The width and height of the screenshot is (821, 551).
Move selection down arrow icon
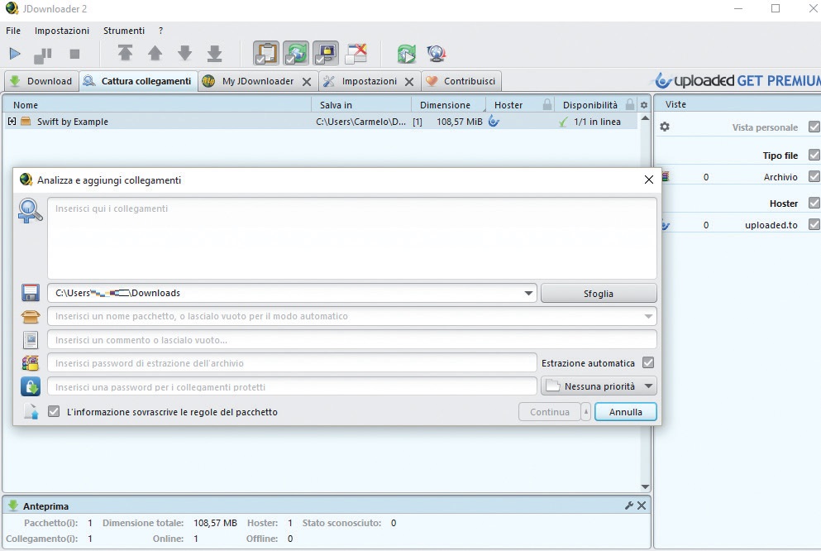[185, 53]
